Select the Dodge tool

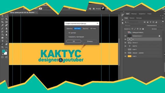pos(2,38)
